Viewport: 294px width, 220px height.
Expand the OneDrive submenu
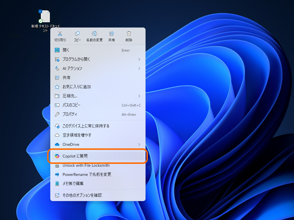(139, 144)
